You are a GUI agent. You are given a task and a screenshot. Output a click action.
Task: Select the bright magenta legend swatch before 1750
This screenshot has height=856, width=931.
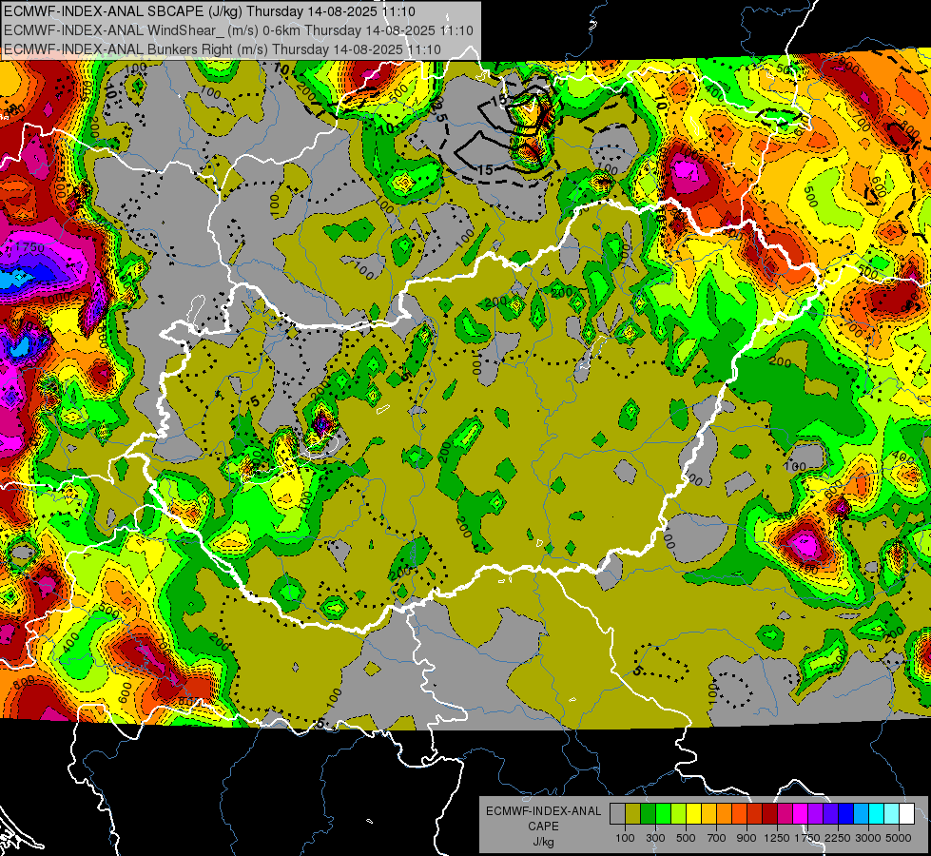tap(801, 814)
